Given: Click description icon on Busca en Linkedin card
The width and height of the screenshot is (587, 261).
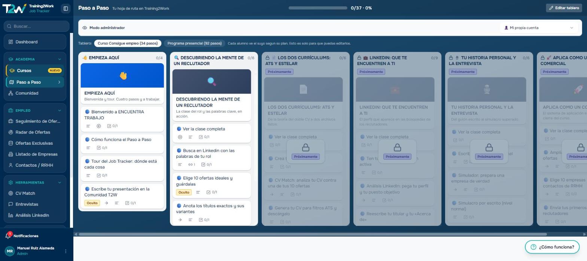Looking at the screenshot, I should [x=180, y=165].
